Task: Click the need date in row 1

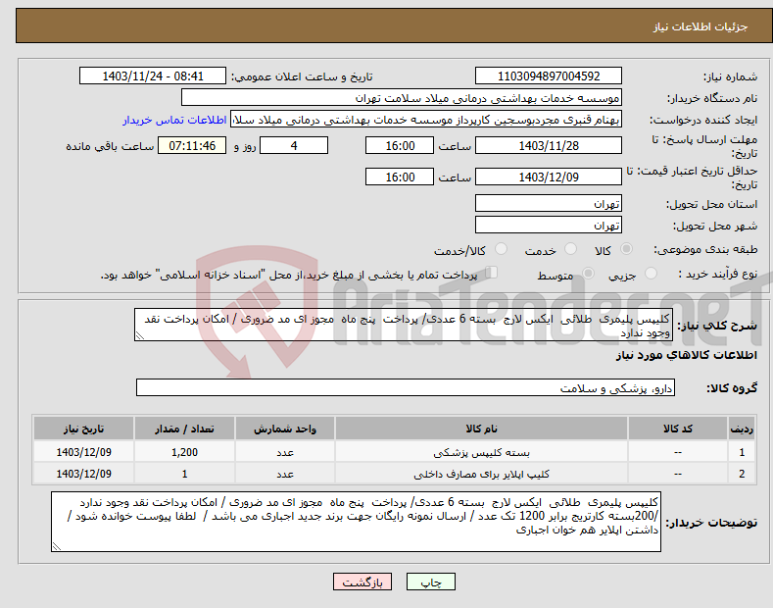Action: point(84,452)
